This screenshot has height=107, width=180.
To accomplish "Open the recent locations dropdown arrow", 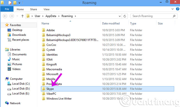I will 17,16.
